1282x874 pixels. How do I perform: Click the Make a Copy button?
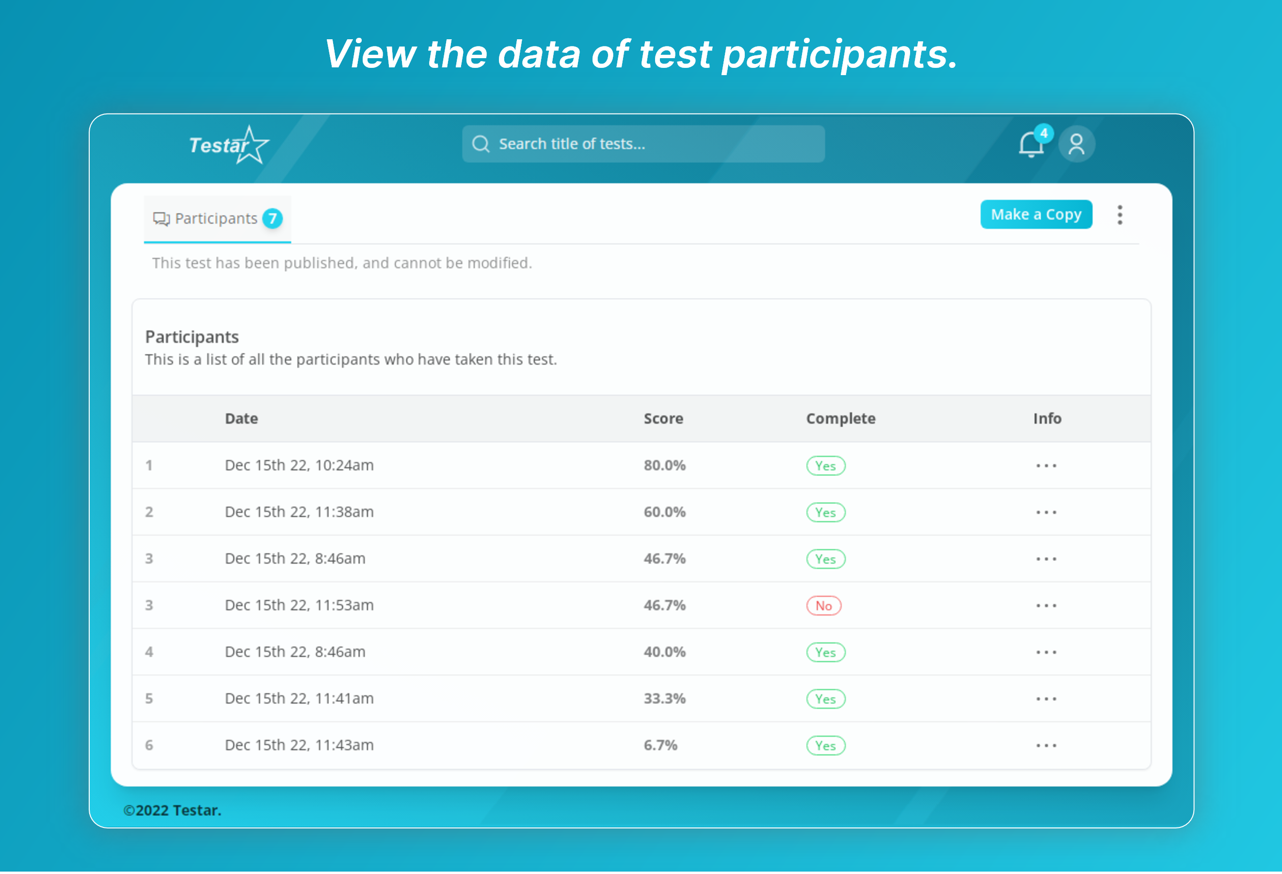pos(1035,215)
